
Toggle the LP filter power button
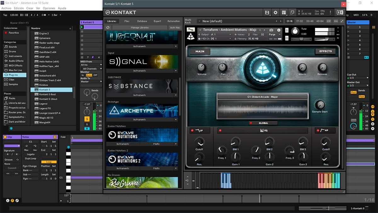pos(192,131)
